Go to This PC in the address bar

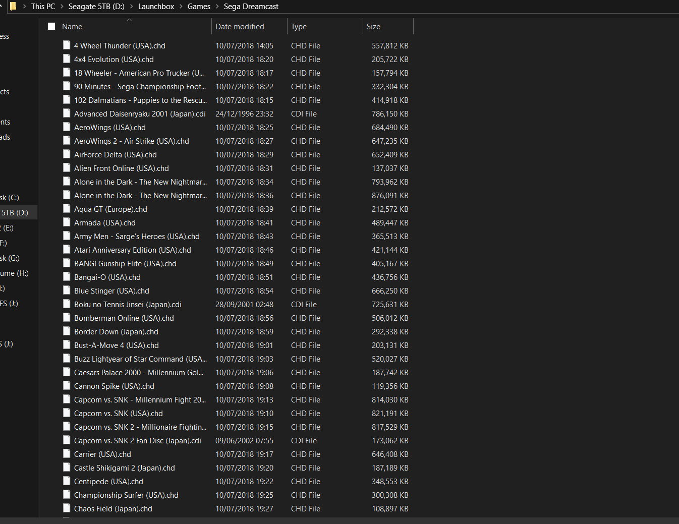point(43,7)
